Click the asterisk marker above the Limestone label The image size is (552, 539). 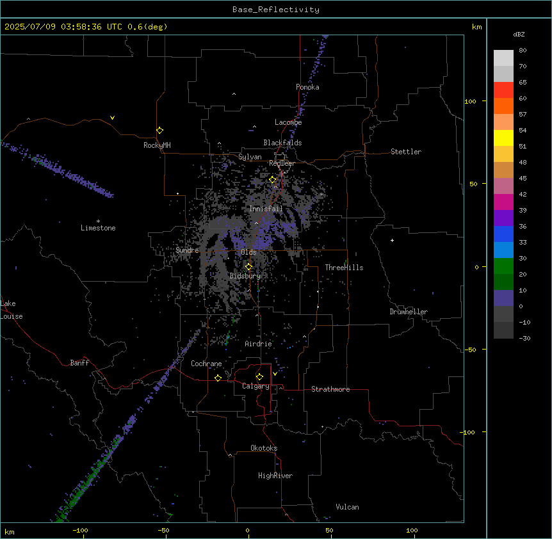pos(98,221)
